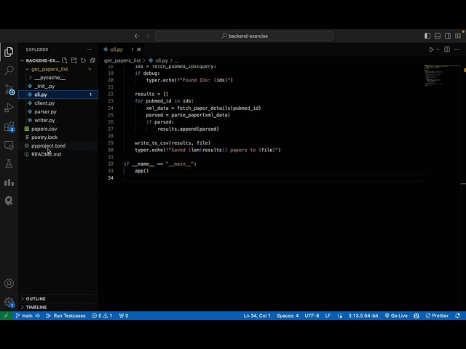
Task: Open run options dropdown arrow
Action: click(438, 49)
